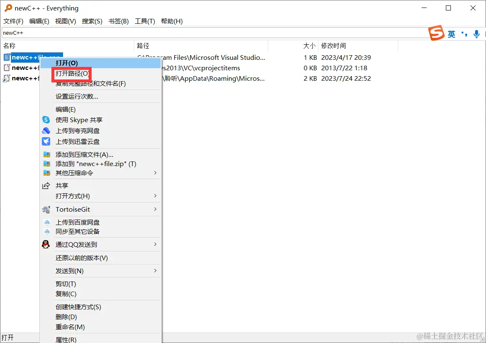Open the 搜索(S) menu
486x343 pixels.
92,21
